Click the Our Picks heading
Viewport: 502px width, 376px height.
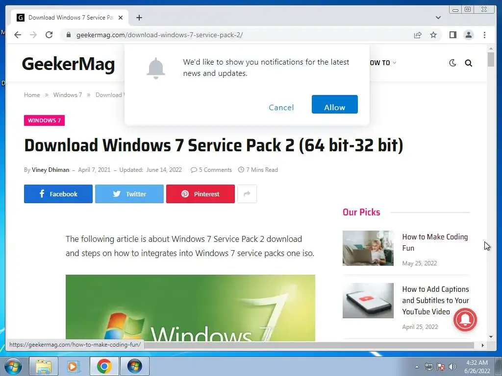coord(361,212)
